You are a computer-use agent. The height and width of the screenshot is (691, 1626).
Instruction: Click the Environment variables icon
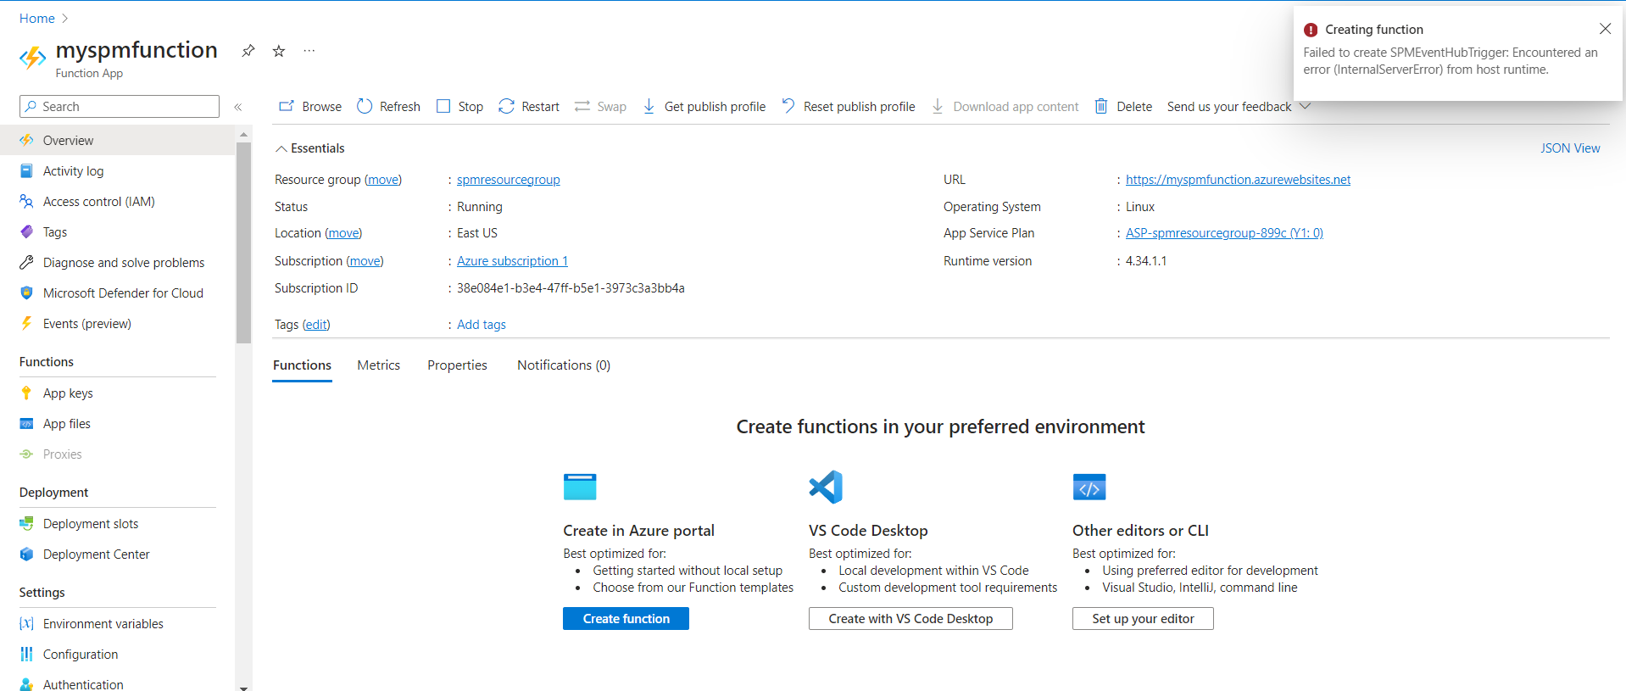click(26, 624)
